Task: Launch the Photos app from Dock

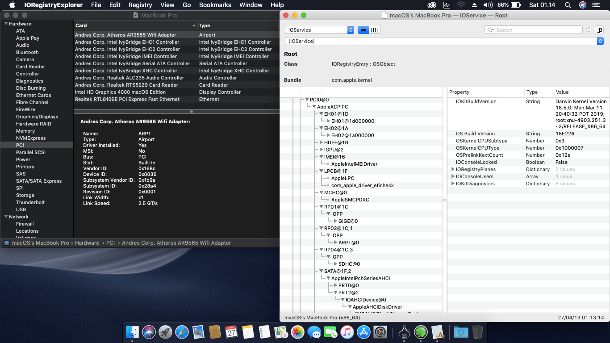Action: 297,332
